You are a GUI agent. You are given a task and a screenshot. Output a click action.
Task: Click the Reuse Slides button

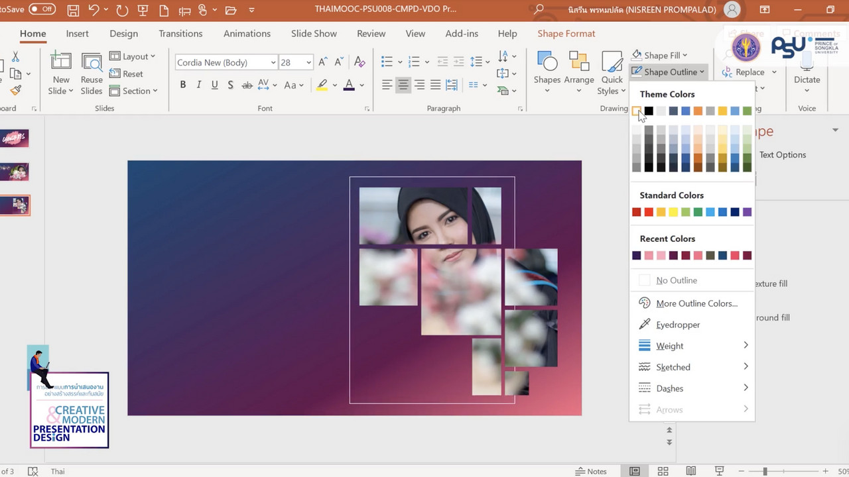(x=92, y=74)
